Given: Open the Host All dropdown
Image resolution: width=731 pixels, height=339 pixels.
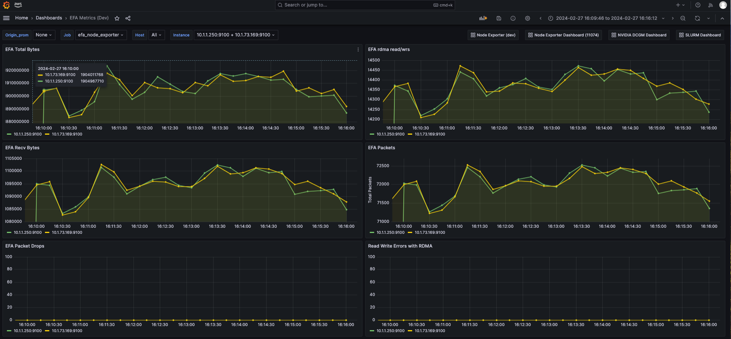Looking at the screenshot, I should point(157,35).
